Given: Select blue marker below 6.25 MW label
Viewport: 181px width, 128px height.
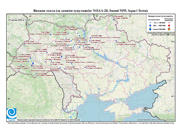Looking at the screenshot, I should pos(74,49).
